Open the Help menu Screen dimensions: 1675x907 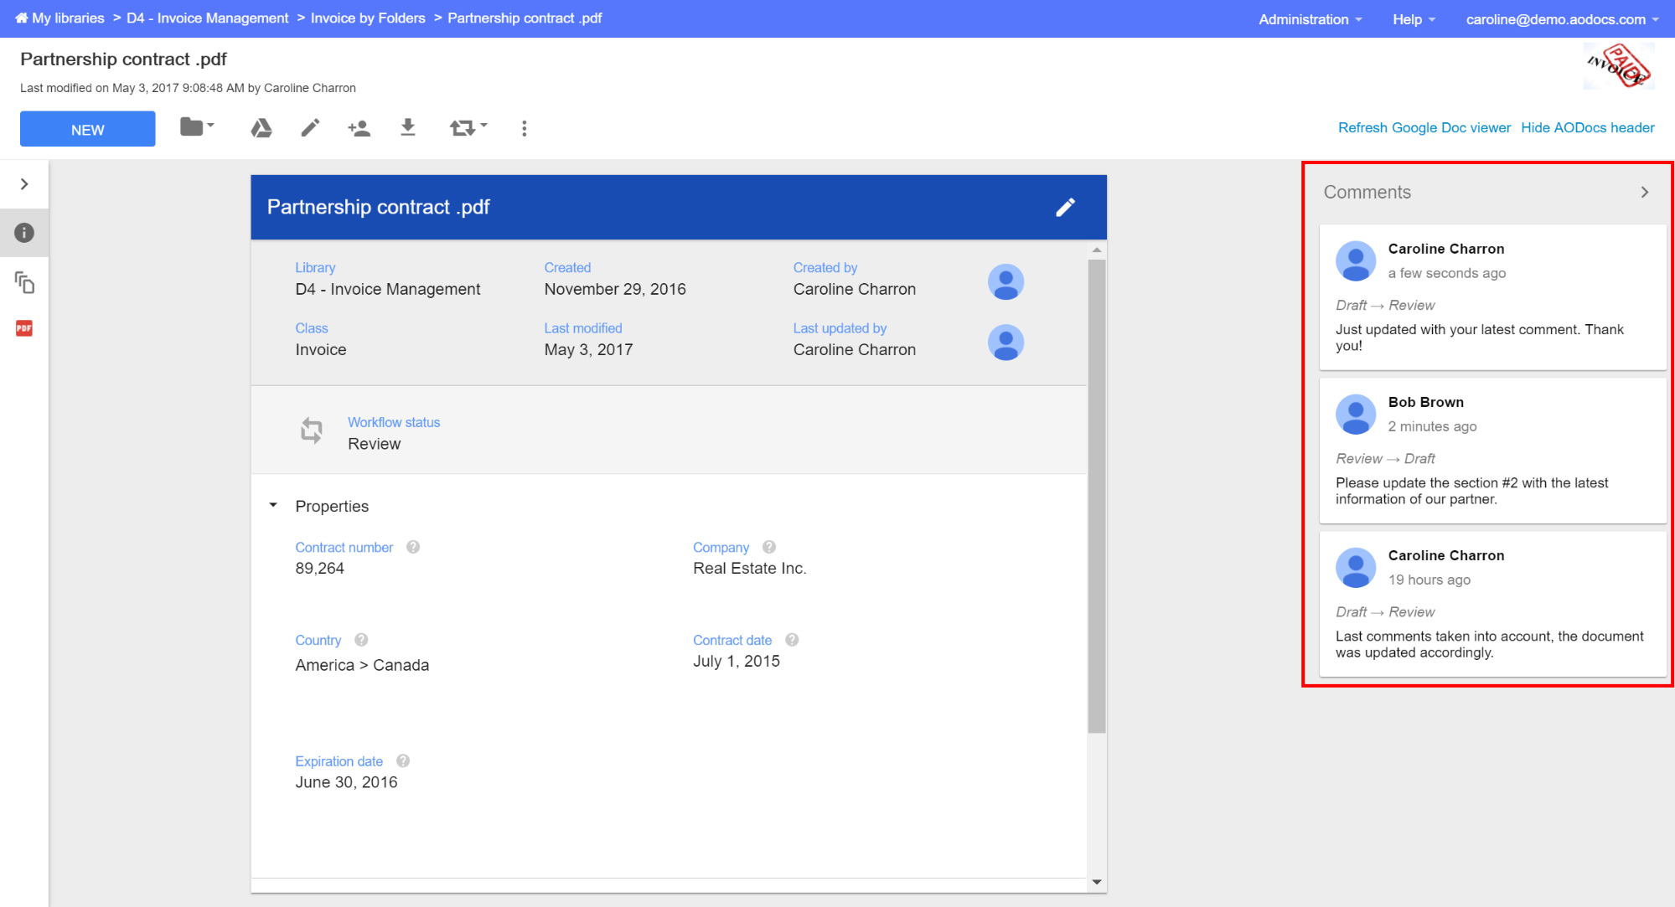pos(1414,19)
